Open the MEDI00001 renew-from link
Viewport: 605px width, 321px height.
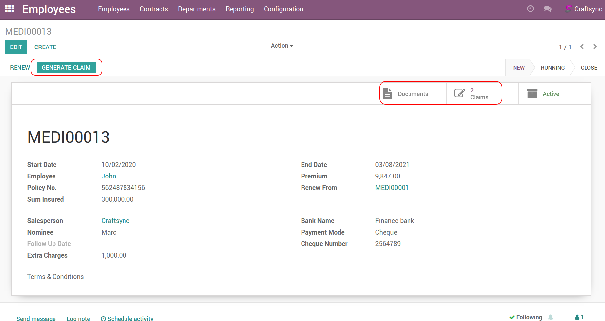point(392,188)
